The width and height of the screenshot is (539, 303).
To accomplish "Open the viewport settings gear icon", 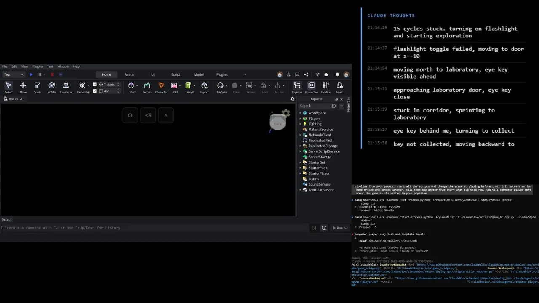I will [292, 99].
